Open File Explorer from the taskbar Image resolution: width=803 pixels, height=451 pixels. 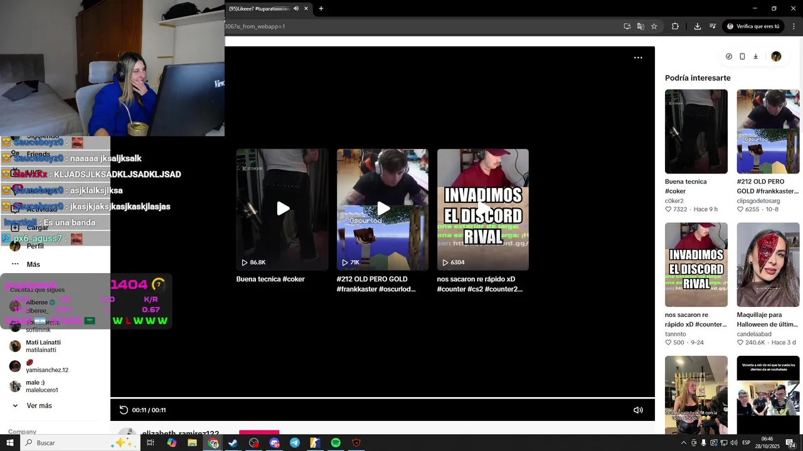(x=192, y=443)
